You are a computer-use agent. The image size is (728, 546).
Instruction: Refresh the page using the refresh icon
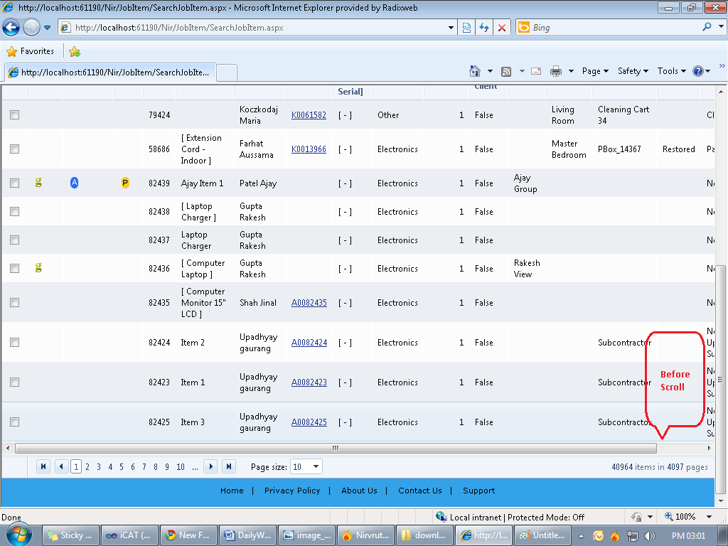[x=484, y=28]
